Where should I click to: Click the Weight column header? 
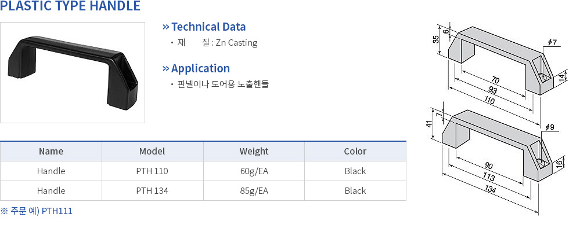click(254, 151)
